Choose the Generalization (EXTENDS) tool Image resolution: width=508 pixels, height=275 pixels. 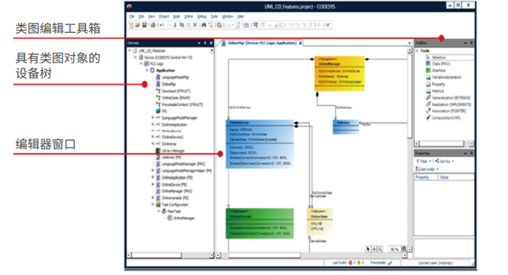(448, 98)
